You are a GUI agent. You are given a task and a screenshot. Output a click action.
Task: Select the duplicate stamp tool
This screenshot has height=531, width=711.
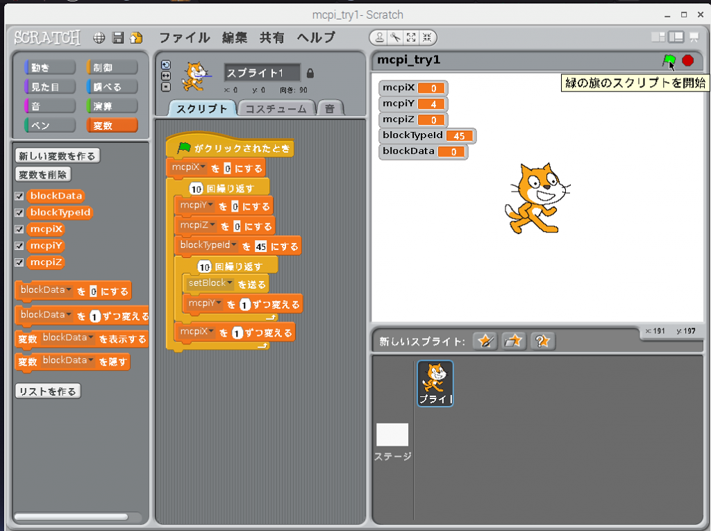(x=380, y=37)
